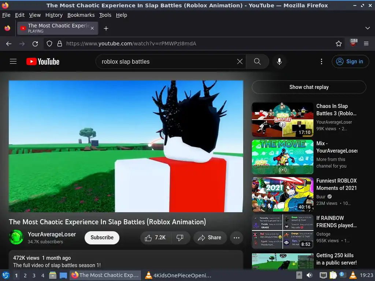The image size is (375, 281).
Task: Open Getting 250 kills video title
Action: (x=336, y=259)
